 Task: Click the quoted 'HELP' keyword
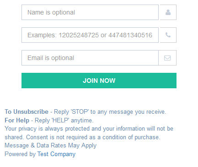pyautogui.click(x=60, y=121)
